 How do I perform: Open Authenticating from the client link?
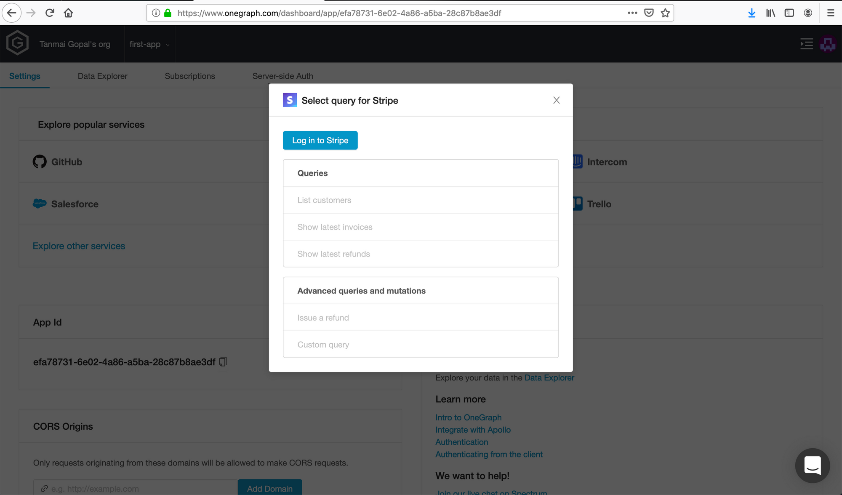point(489,454)
